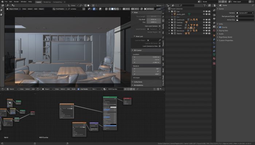Select Scene Collection in outliner
255x145 pixels.
177,9
